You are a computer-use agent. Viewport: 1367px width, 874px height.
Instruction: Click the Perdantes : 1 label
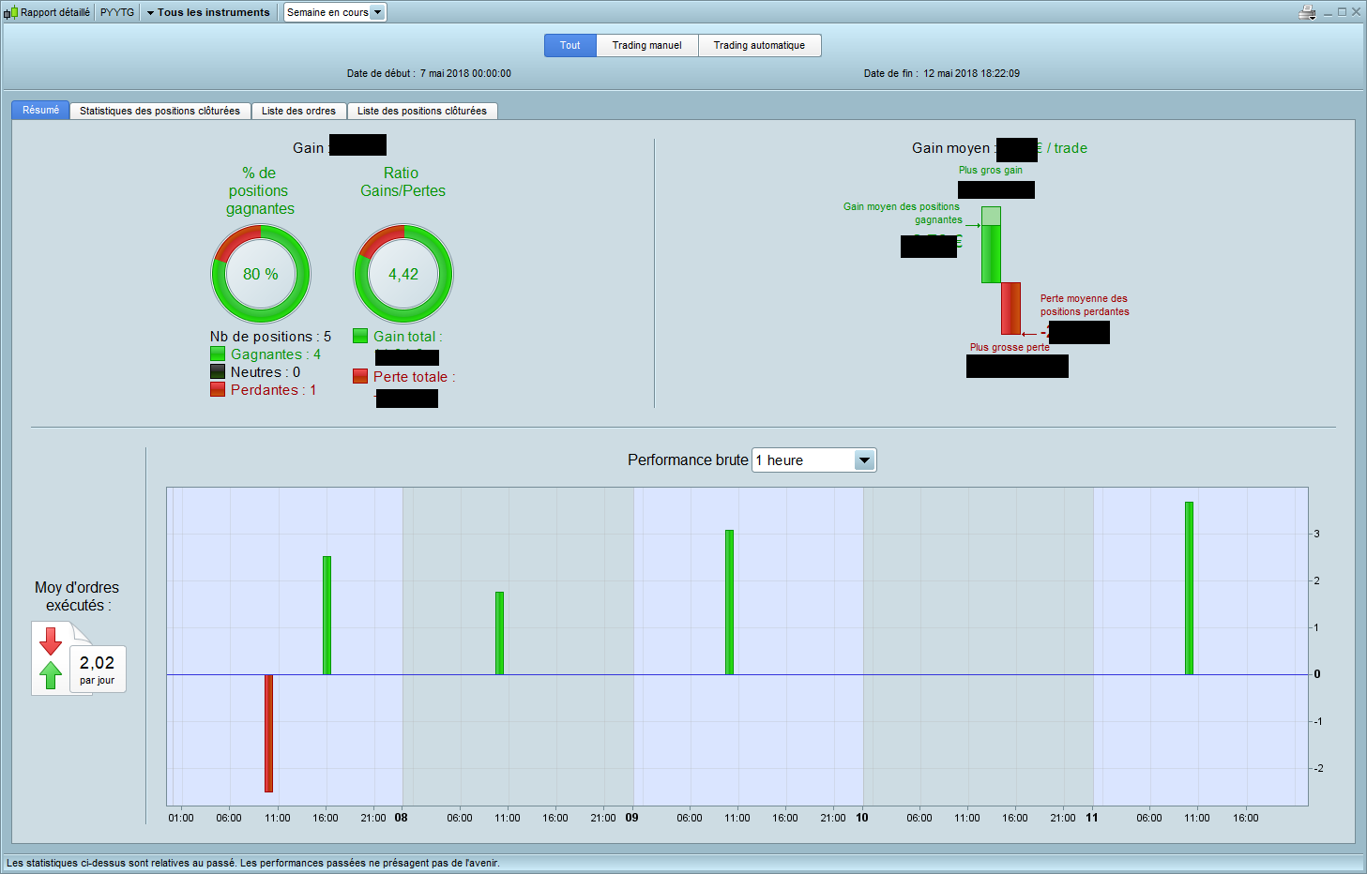point(273,389)
